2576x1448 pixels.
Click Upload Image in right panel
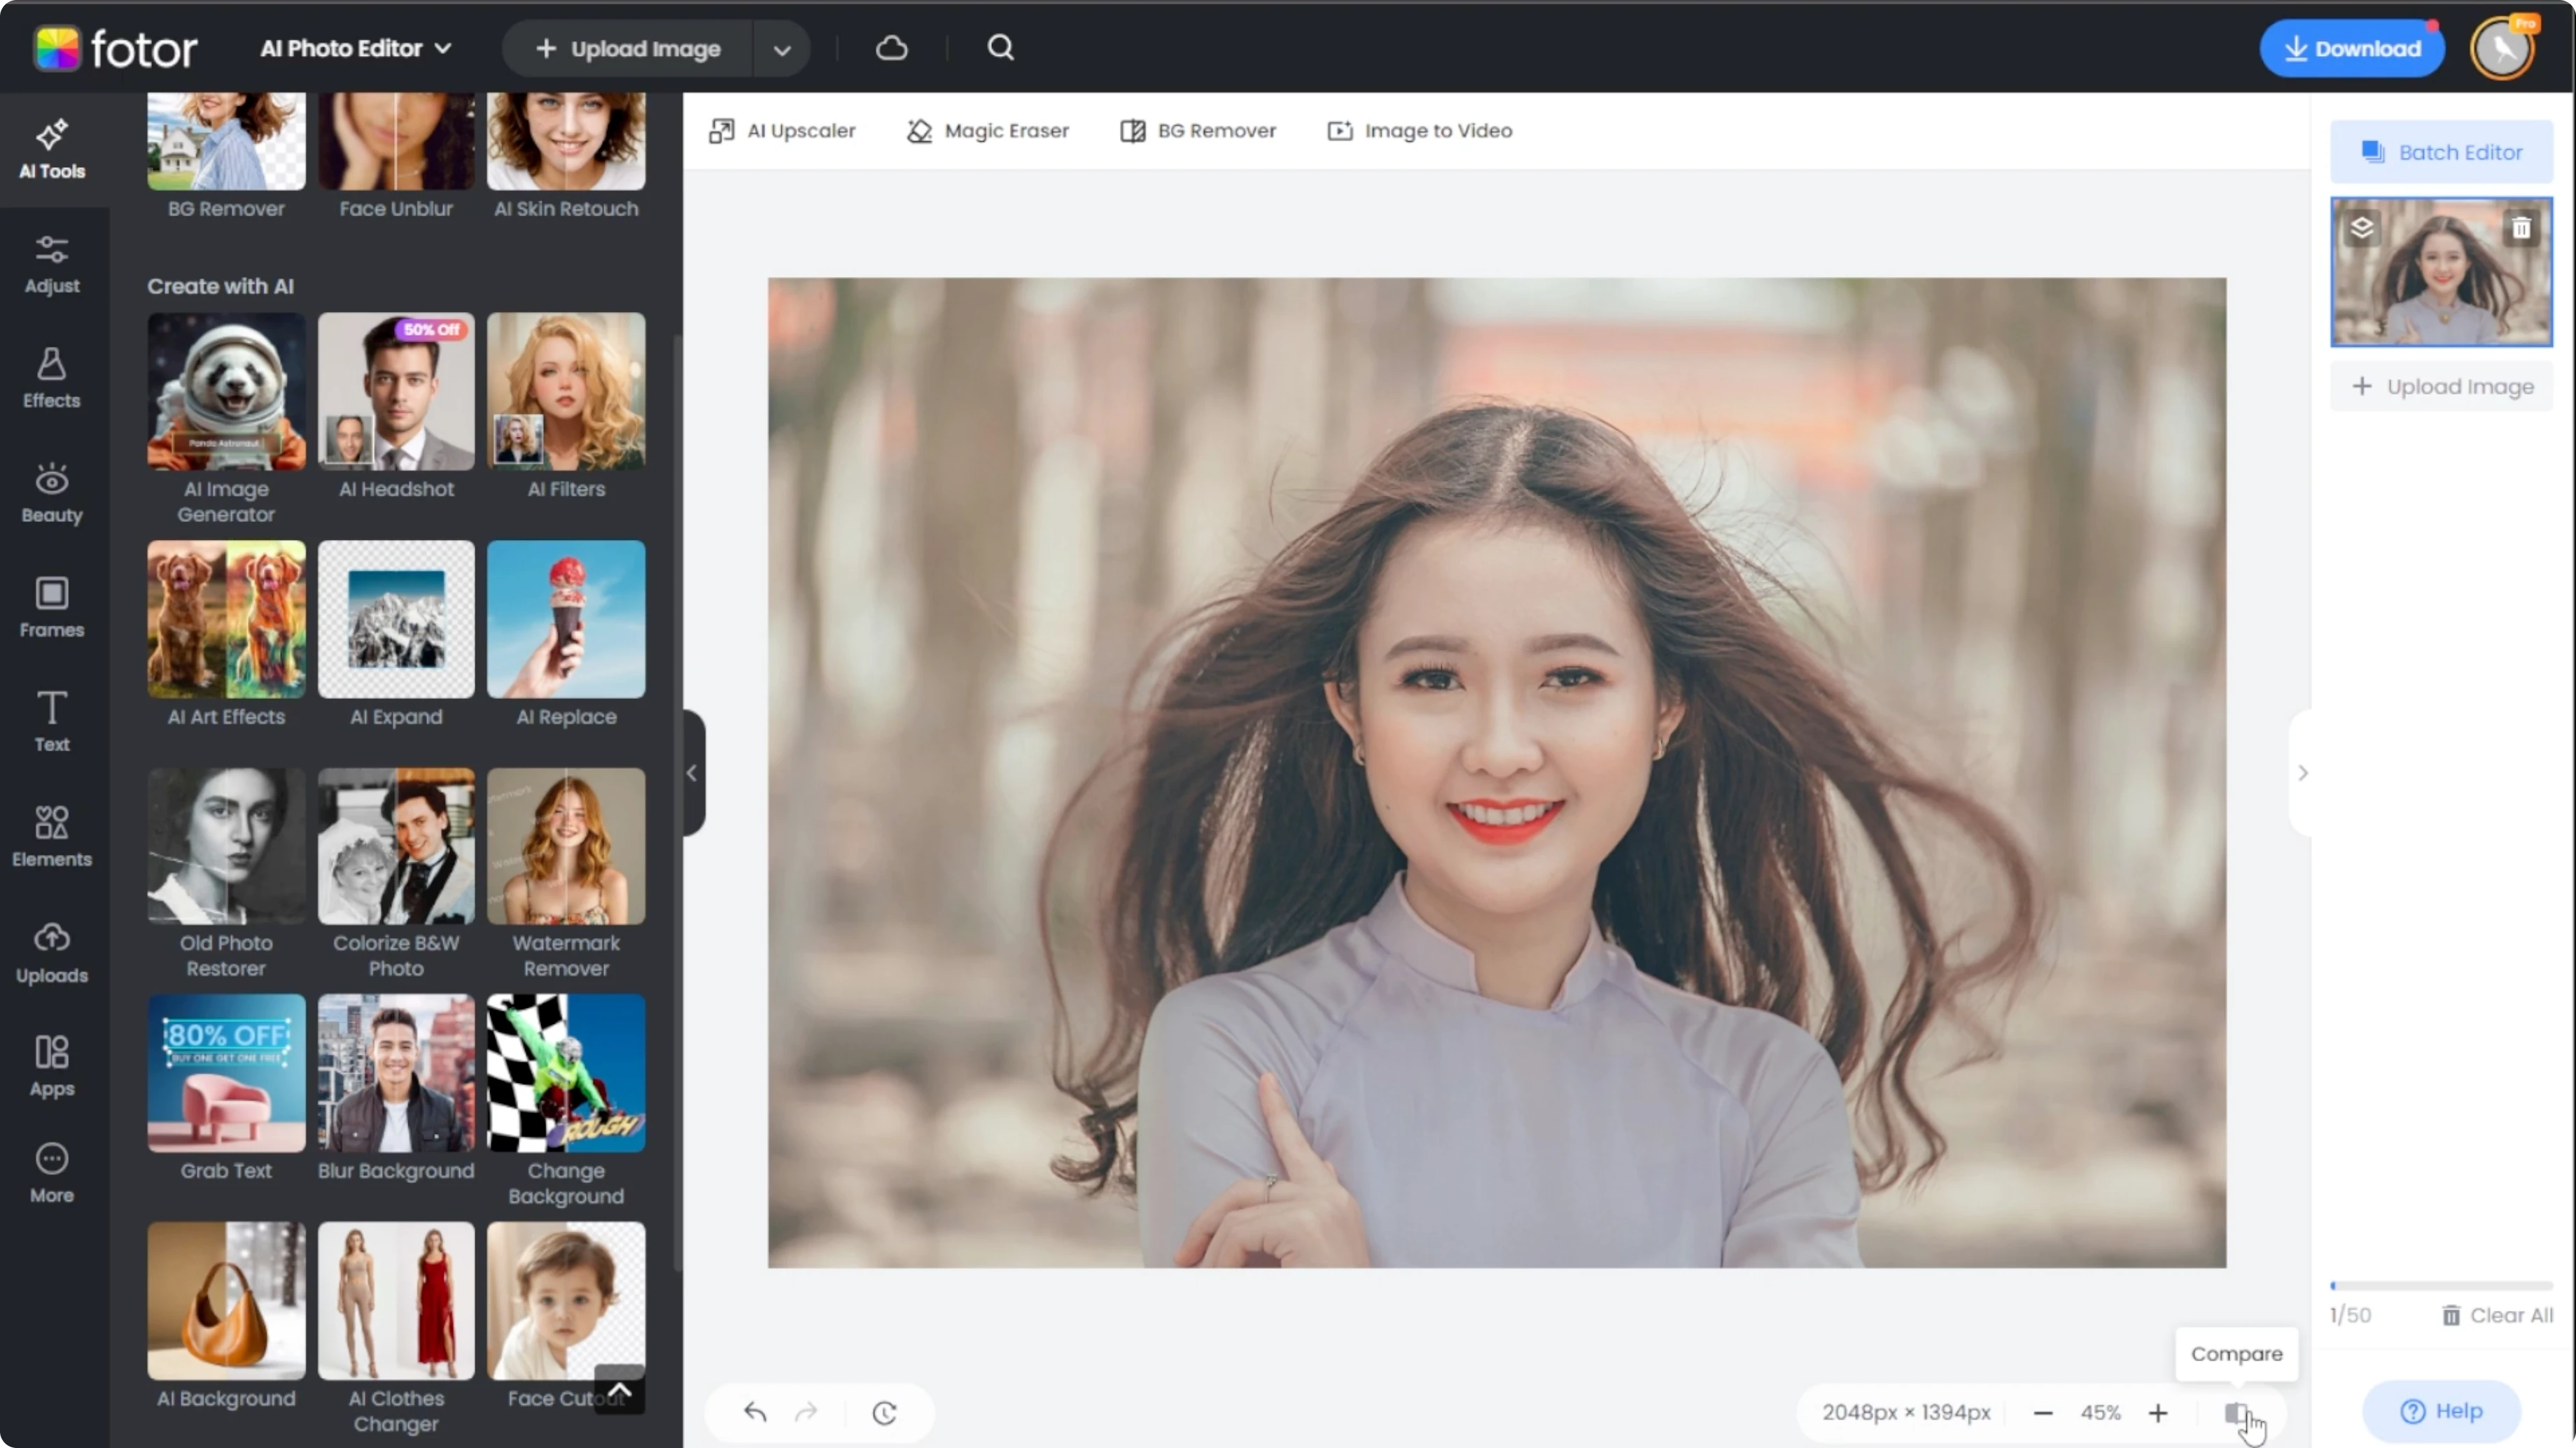(2441, 387)
